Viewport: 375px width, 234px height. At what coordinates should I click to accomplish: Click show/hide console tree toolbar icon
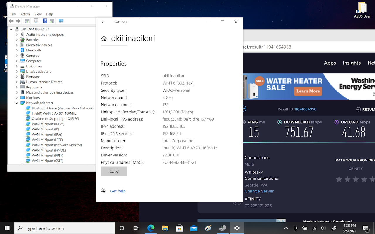coord(27,21)
